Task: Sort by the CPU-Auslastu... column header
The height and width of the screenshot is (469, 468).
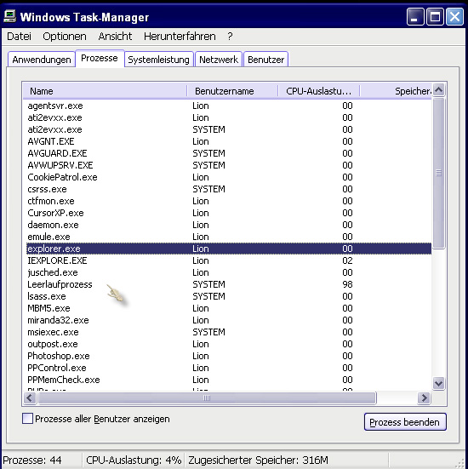Action: 319,91
